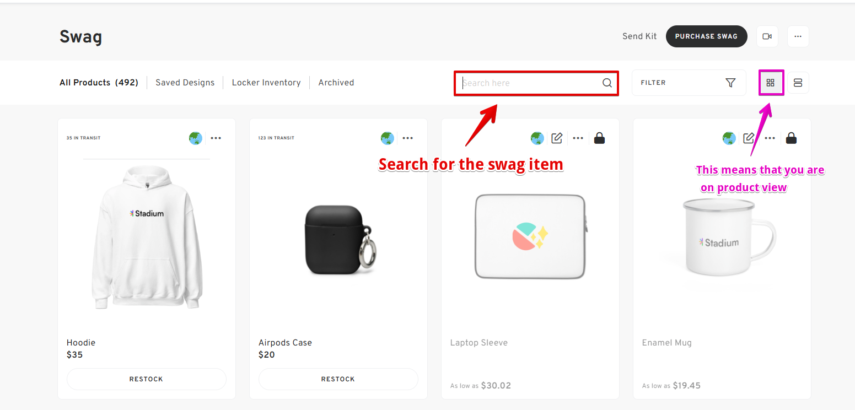
Task: Click the search magnifier icon
Action: [x=607, y=83]
